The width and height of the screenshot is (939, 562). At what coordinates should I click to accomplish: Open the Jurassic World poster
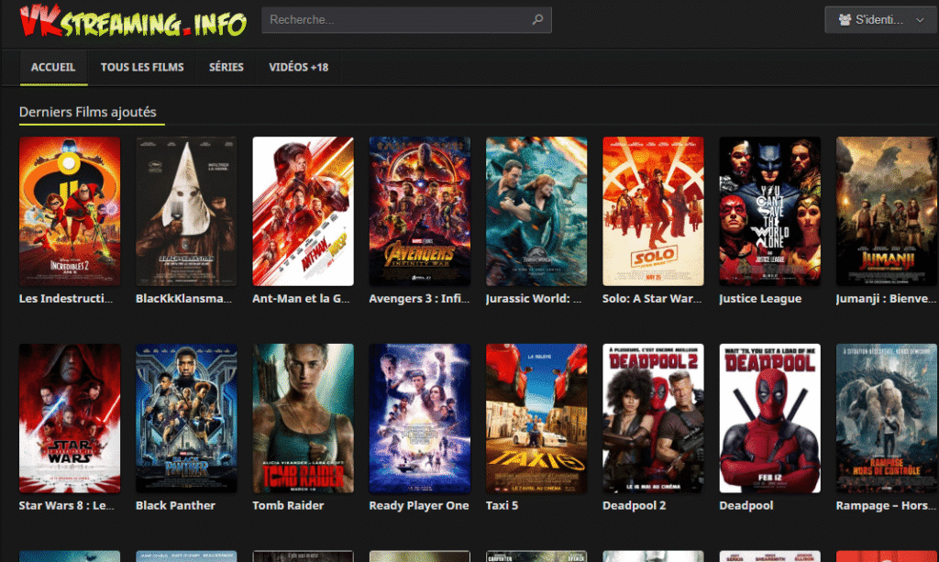(536, 211)
